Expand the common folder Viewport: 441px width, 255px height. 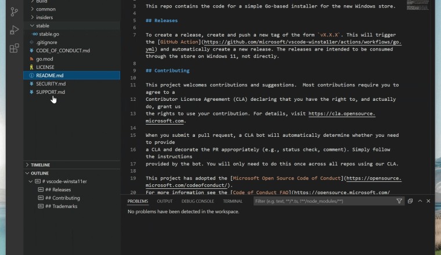32,9
